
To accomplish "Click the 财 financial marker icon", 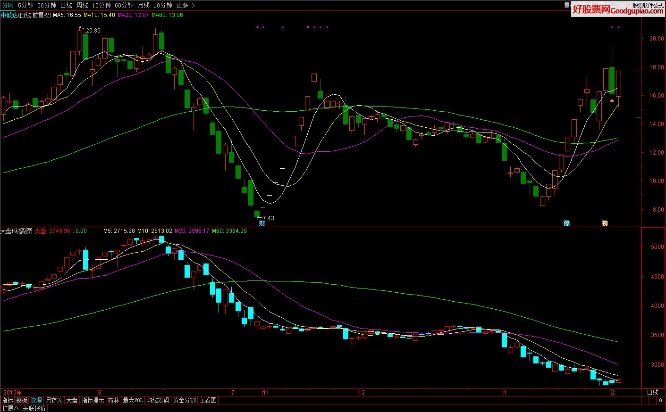I will click(x=262, y=223).
